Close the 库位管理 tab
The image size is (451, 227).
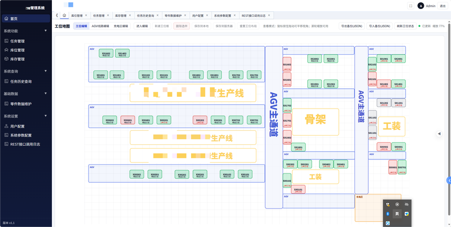pos(86,15)
